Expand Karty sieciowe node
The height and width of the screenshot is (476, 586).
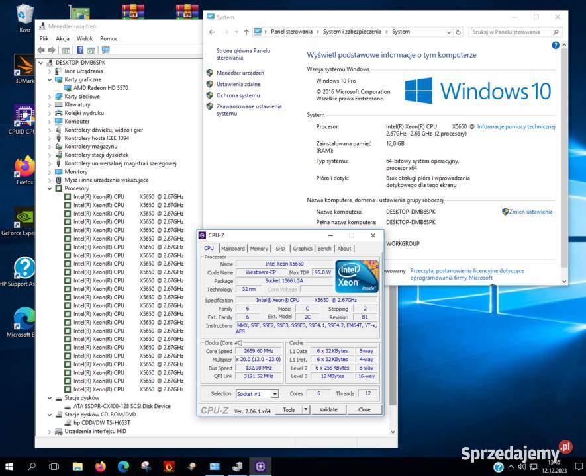[x=50, y=97]
